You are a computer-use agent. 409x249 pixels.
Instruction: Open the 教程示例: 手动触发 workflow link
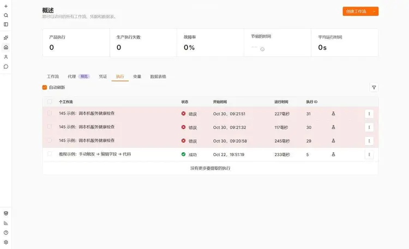point(95,154)
